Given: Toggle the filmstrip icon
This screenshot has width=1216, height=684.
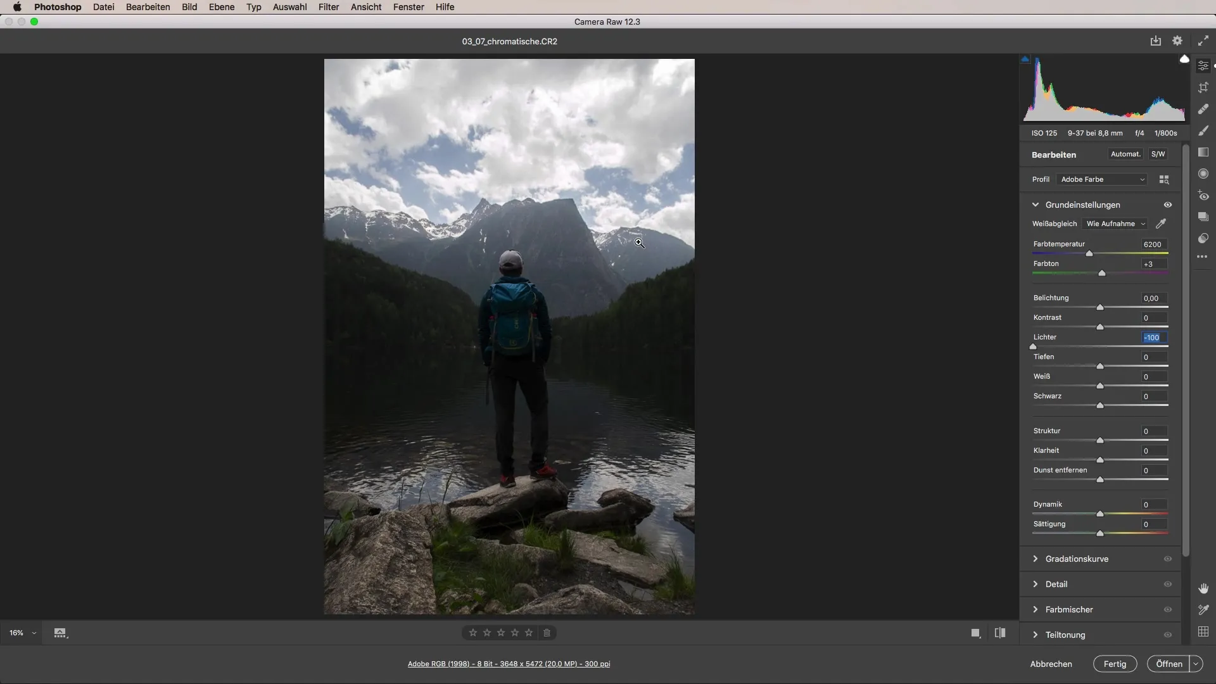Looking at the screenshot, I should [x=60, y=633].
